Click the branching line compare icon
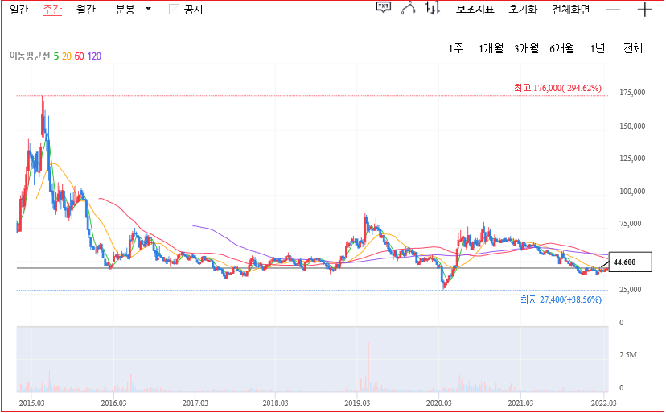Screen dimensions: 666x413 [x=409, y=9]
